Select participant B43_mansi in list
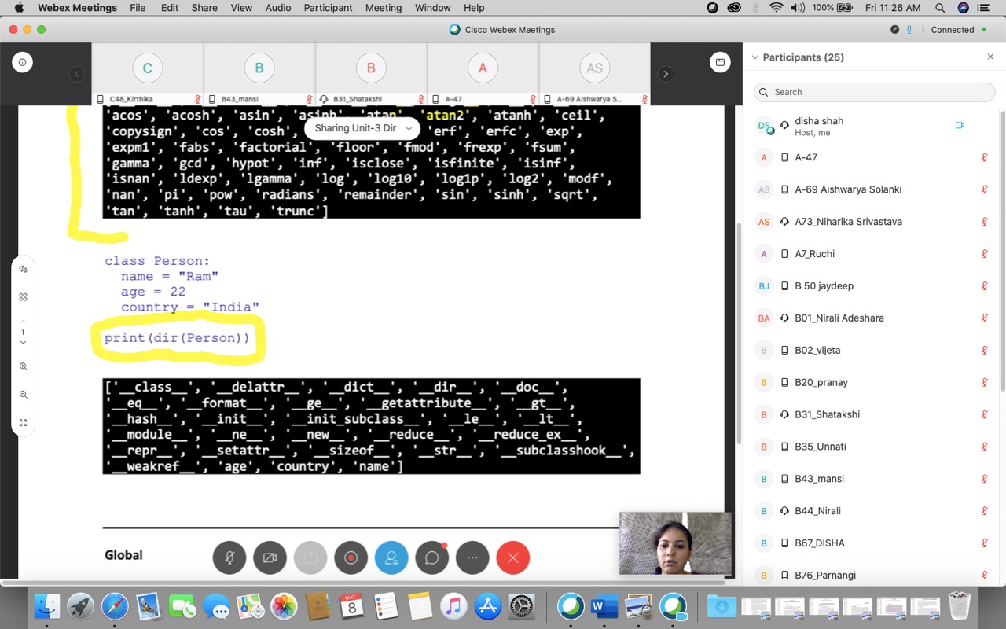The width and height of the screenshot is (1006, 629). [x=871, y=479]
